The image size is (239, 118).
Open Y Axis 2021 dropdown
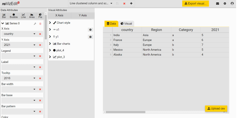coord(35,45)
